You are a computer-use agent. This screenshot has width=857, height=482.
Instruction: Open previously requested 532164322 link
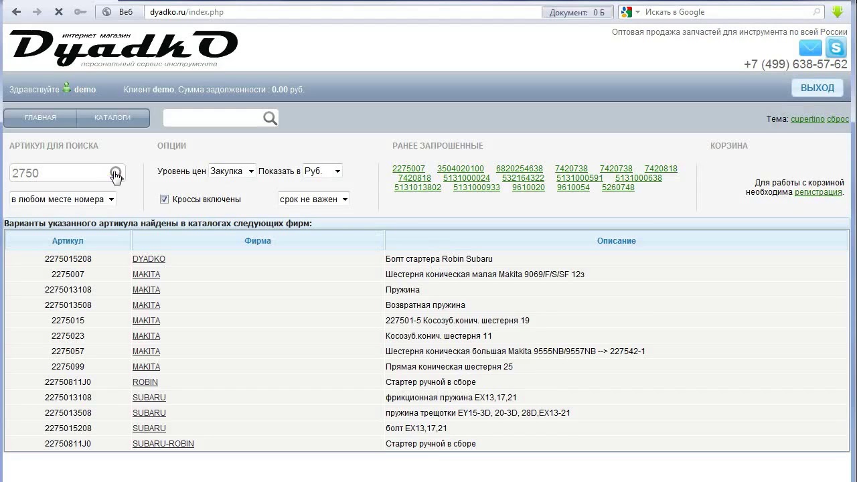523,178
